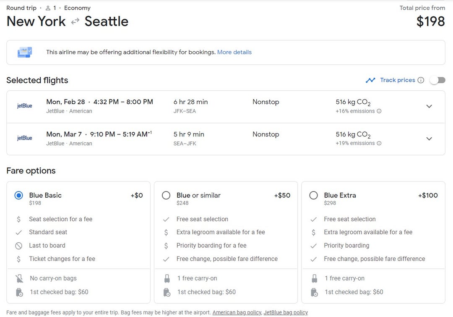Expand details for the Feb 28 JFK-SEA flight
The height and width of the screenshot is (317, 453).
tap(429, 106)
